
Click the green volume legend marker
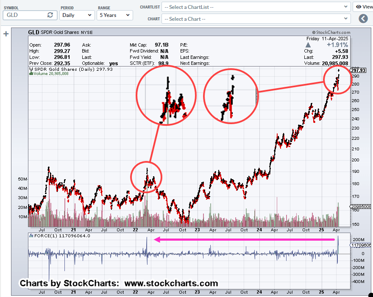(x=30, y=74)
